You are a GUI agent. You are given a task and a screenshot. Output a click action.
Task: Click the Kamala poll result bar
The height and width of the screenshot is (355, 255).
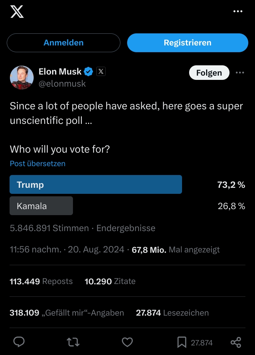41,206
